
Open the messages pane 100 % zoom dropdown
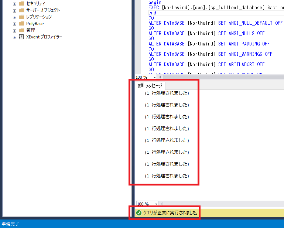pos(156,204)
